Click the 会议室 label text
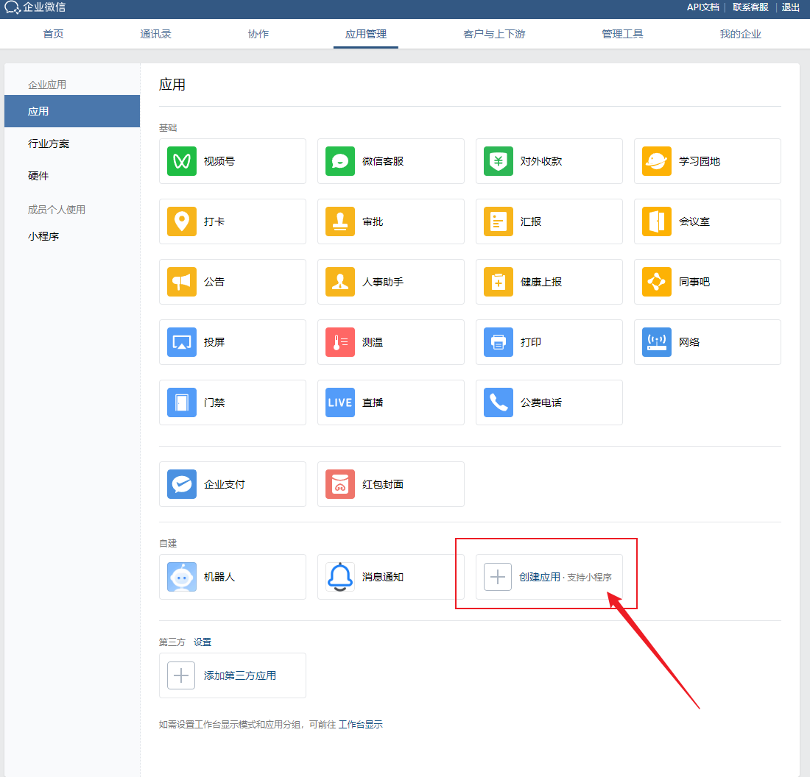 click(x=694, y=221)
